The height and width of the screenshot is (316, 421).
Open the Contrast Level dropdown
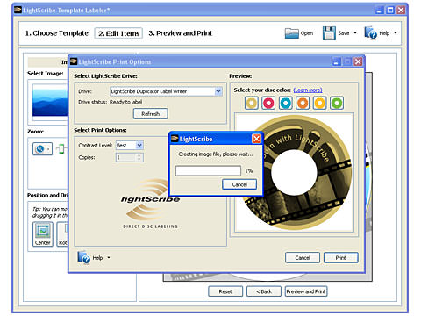(139, 145)
